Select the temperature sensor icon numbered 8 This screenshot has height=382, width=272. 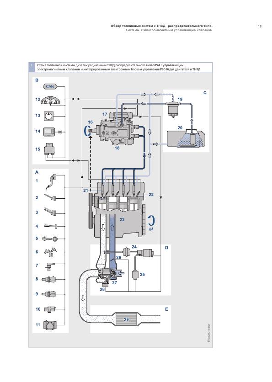click(49, 279)
